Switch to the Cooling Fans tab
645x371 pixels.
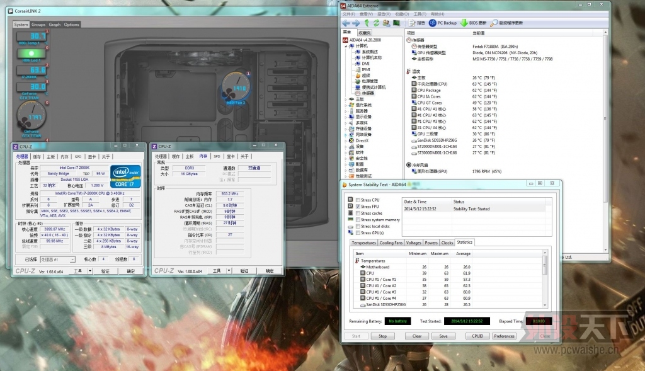pos(391,243)
